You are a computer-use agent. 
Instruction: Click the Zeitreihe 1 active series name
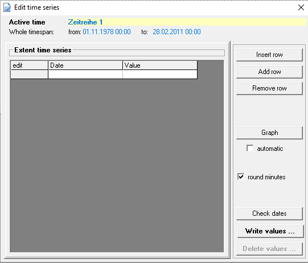(85, 22)
